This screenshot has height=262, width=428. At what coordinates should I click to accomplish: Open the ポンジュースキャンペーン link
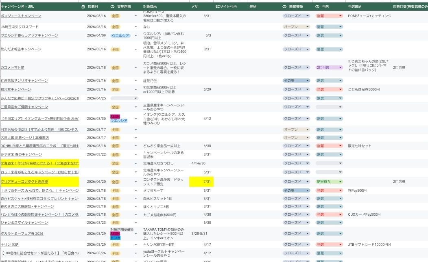click(x=21, y=16)
